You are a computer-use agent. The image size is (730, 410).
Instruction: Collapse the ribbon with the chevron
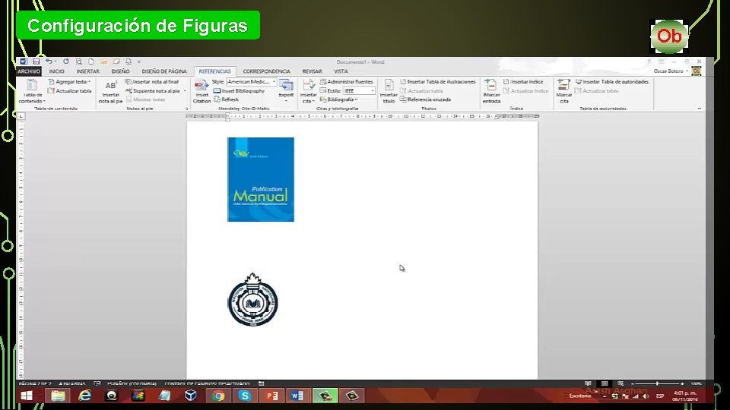click(x=700, y=109)
